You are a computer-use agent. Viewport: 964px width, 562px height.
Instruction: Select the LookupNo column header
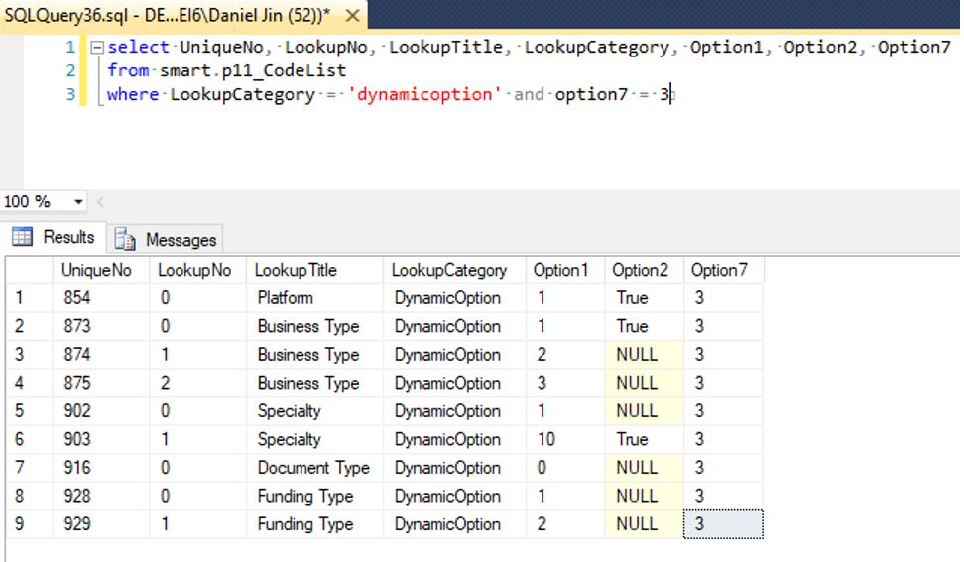click(198, 270)
